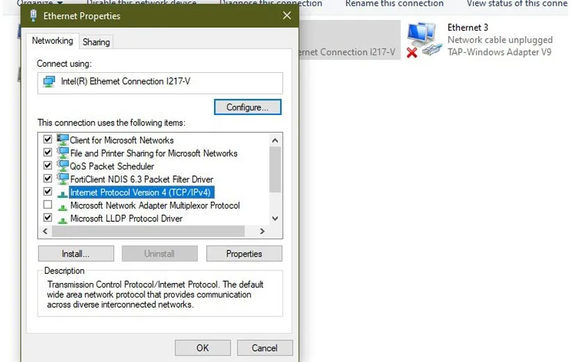Click the Client for Microsoft Networks icon

point(63,140)
